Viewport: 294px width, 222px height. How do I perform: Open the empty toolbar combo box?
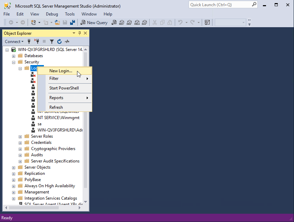(230, 23)
